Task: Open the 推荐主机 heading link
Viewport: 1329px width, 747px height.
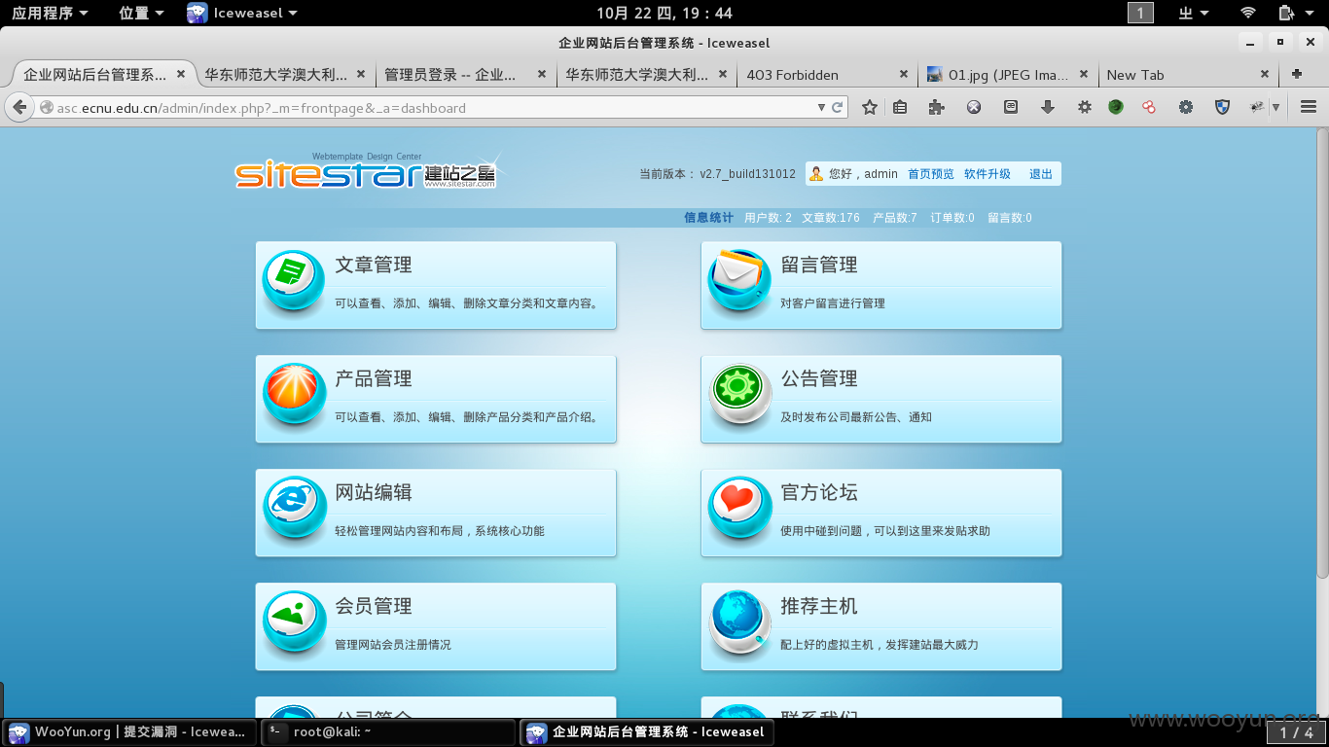Action: pyautogui.click(x=819, y=606)
